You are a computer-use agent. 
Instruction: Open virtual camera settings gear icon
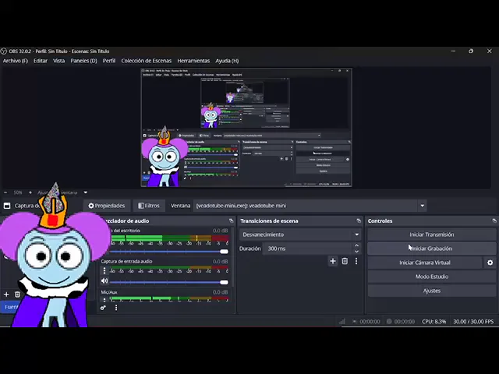490,263
